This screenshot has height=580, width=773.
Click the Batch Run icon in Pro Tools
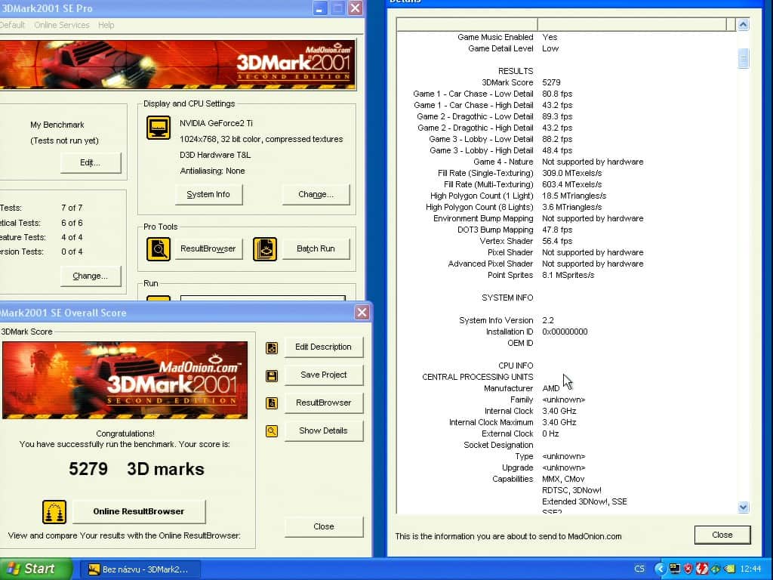tap(265, 248)
